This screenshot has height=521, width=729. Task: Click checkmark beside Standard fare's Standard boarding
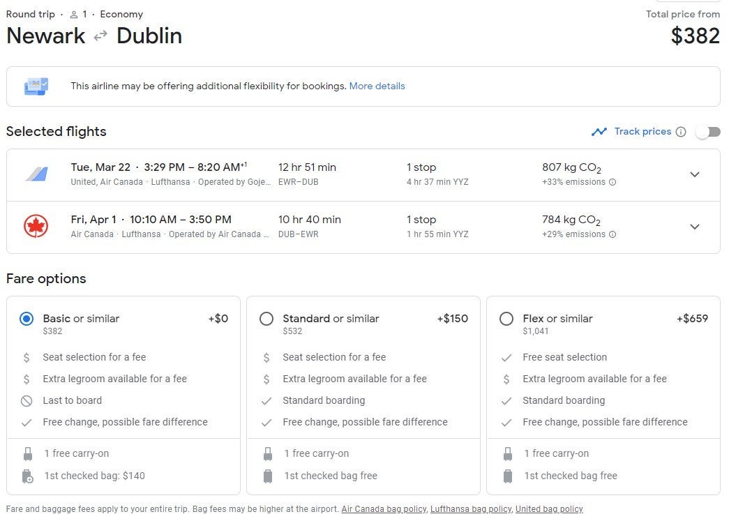coord(266,401)
